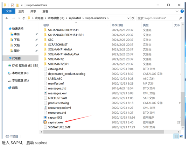189x148 pixels.
Task: Click the horizontal scrollbar thumb
Action: click(x=103, y=132)
